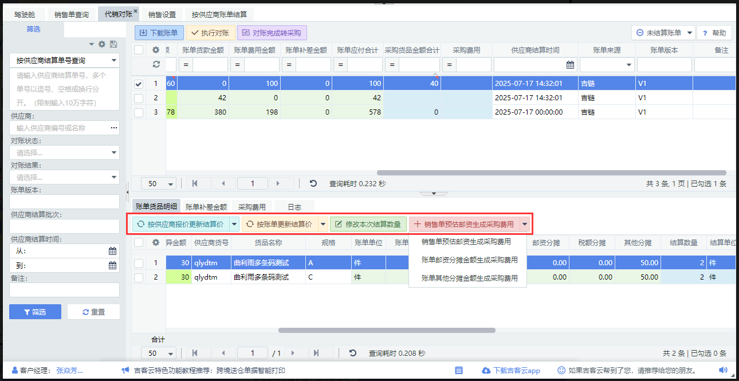
Task: Click the blue 筛选 button
Action: 35,312
